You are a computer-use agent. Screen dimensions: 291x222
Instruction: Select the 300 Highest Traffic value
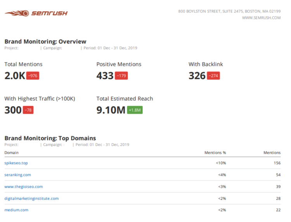[x=13, y=110]
